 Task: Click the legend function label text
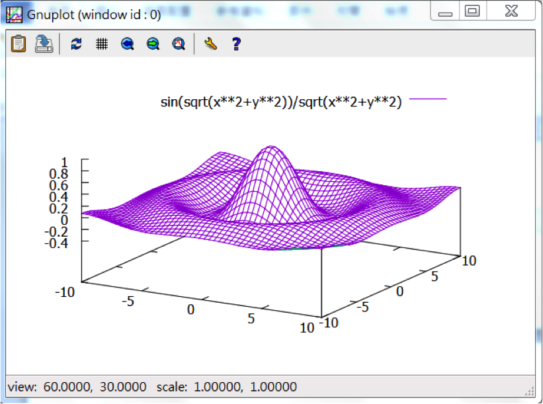(281, 102)
